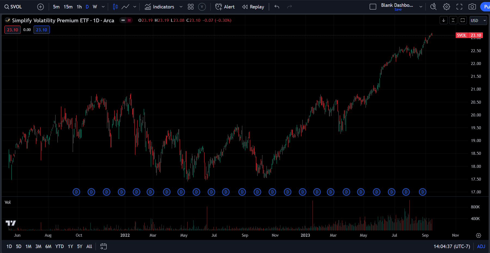Open the SVOL symbol search
Viewport: 490px width, 253px height.
click(13, 7)
